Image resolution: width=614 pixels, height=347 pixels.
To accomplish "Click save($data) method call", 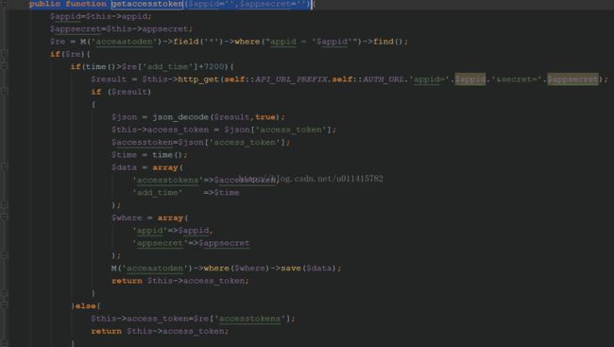I will tap(308, 269).
